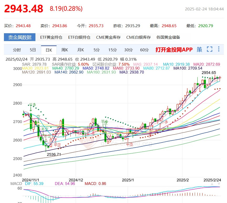The image size is (227, 203).
Task: Switch to 分时 time-sharing chart
Action: (17, 50)
